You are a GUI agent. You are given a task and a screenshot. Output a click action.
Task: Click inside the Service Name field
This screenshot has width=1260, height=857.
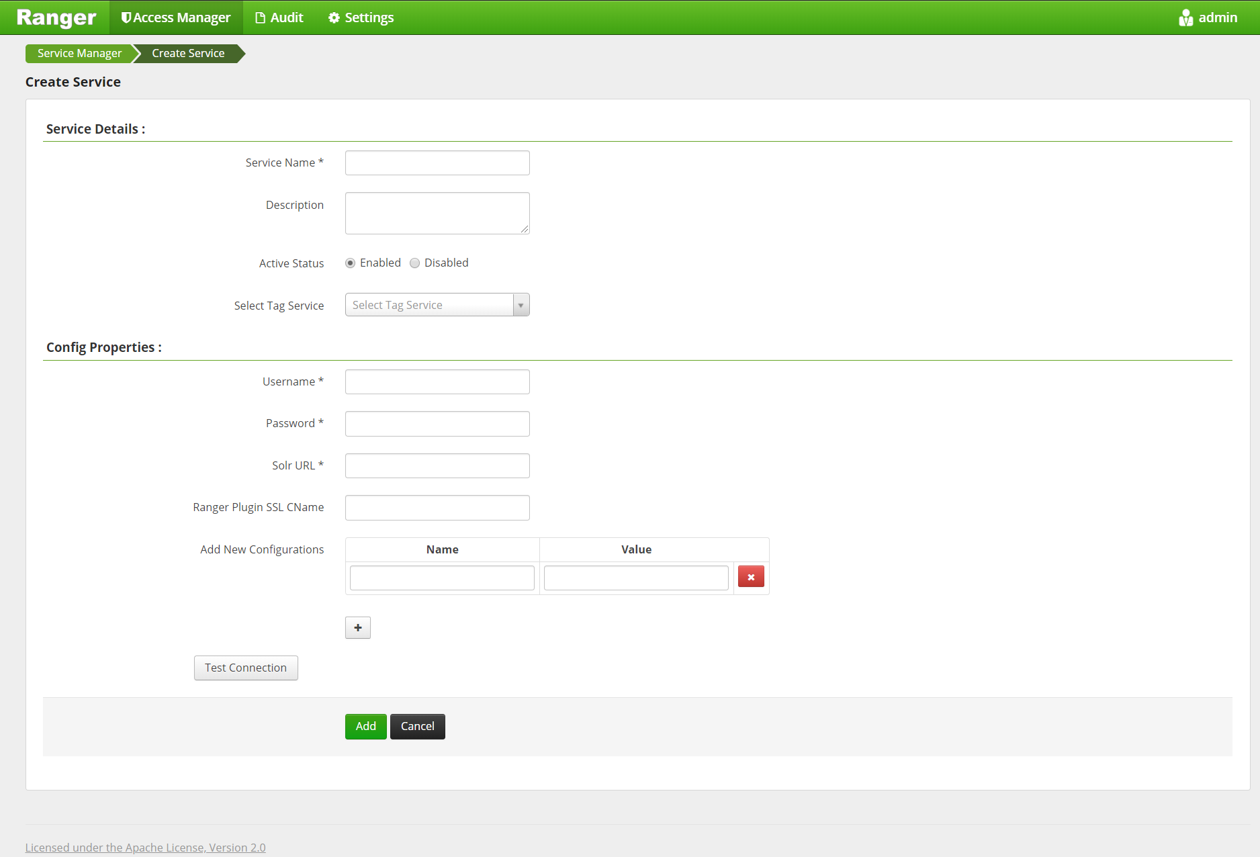pyautogui.click(x=437, y=163)
